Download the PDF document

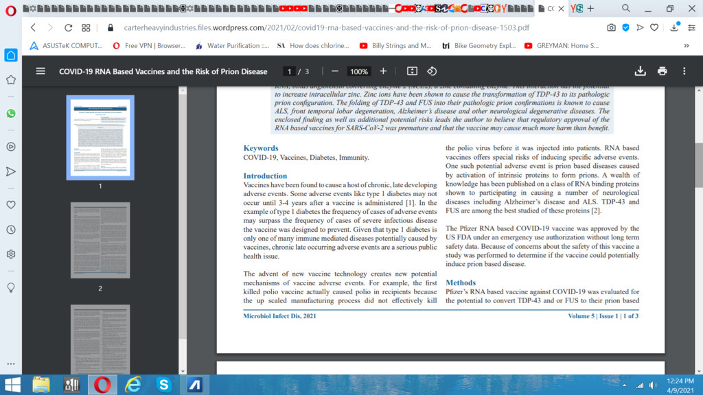click(640, 71)
